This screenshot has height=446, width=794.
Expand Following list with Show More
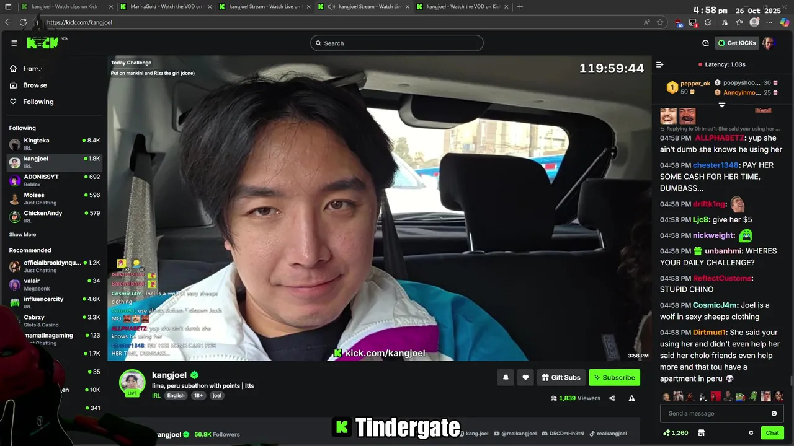pyautogui.click(x=22, y=235)
